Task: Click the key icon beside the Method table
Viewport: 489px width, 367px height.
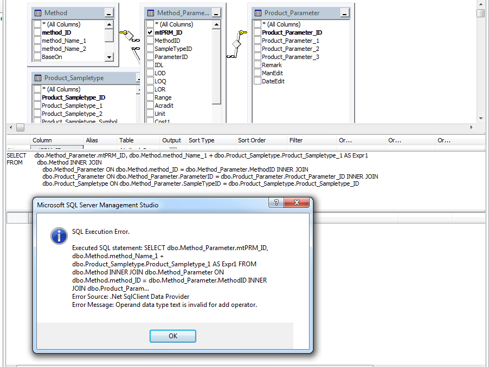Action: point(124,32)
